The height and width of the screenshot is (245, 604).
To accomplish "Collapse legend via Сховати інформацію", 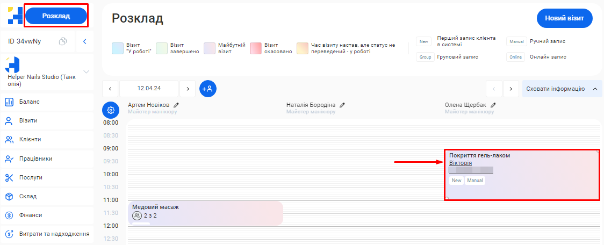I will tap(562, 89).
